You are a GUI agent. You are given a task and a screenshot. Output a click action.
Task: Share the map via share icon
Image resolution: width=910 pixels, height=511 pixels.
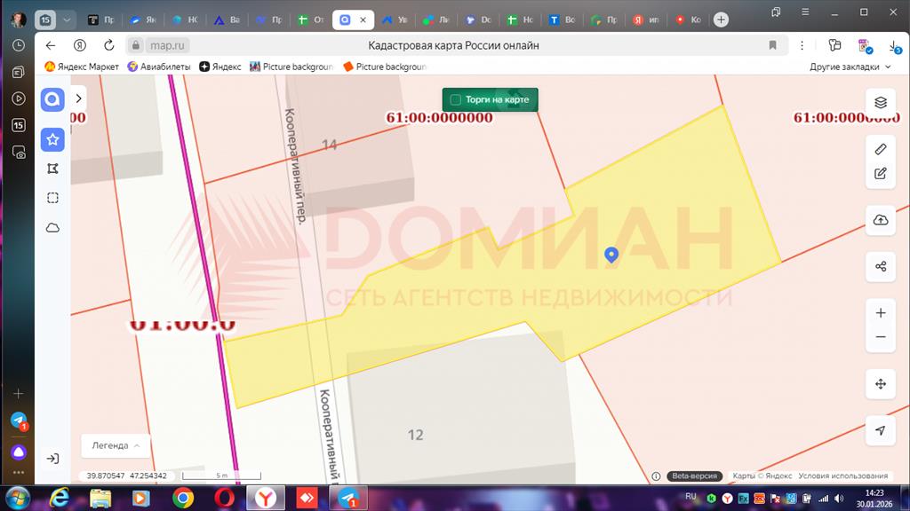click(880, 266)
